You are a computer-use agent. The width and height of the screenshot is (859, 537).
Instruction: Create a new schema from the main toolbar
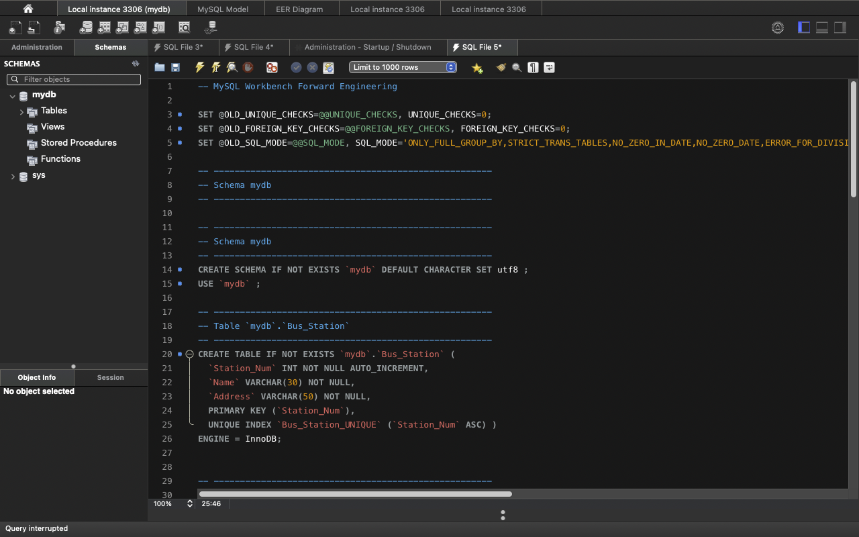86,28
